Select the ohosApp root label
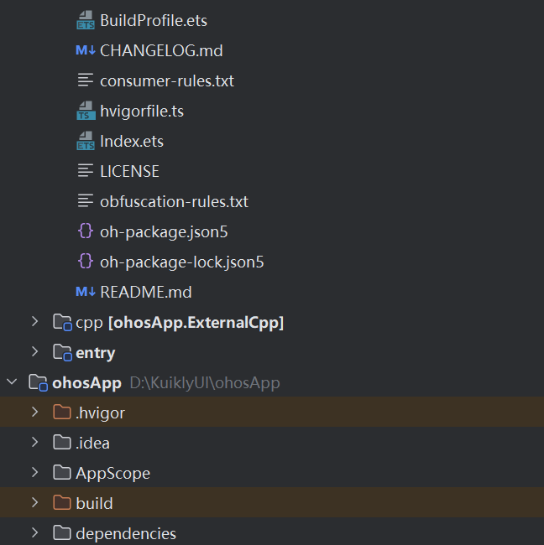544x545 pixels. [x=87, y=383]
